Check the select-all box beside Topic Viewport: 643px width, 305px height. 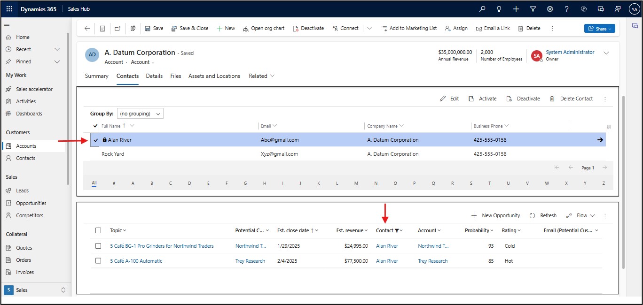point(98,230)
